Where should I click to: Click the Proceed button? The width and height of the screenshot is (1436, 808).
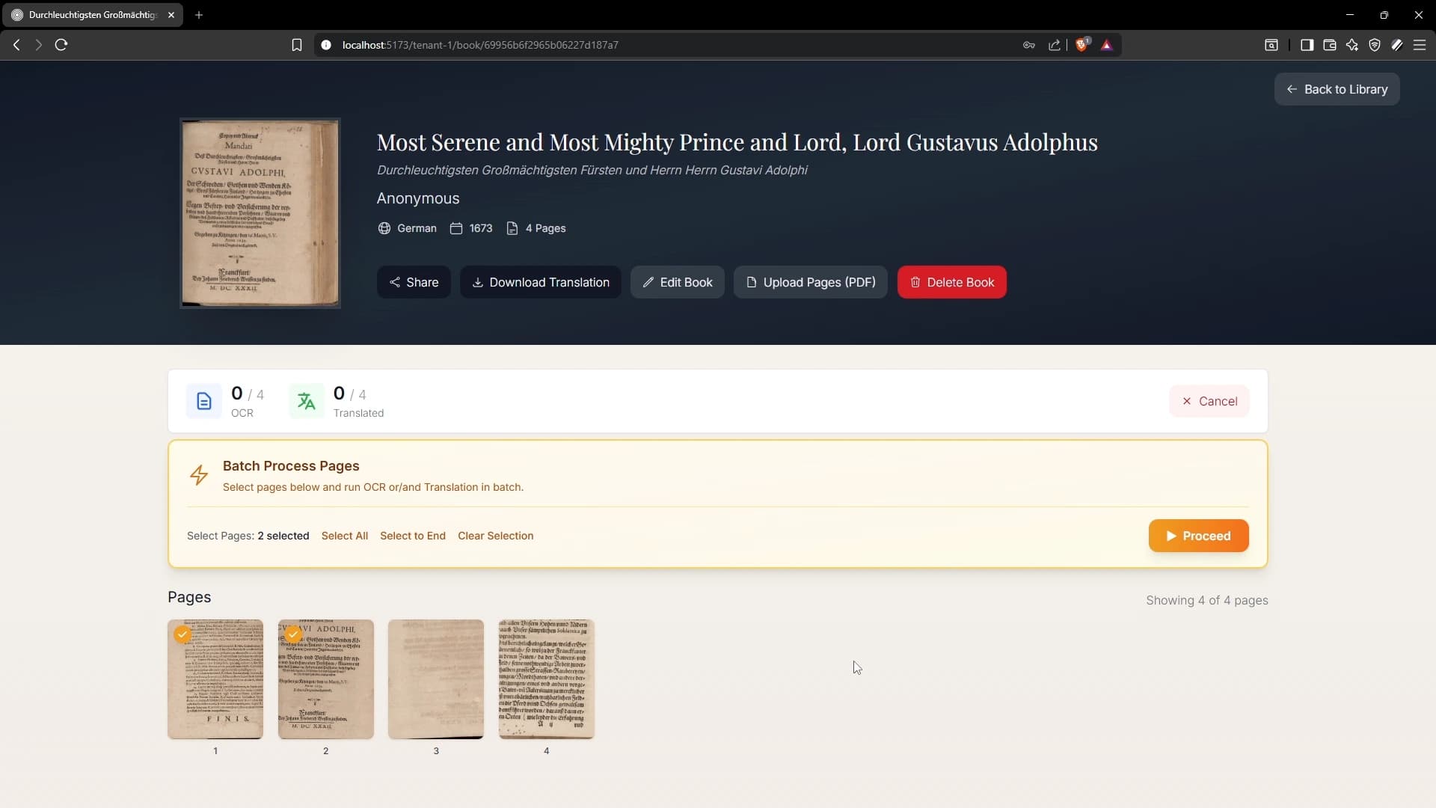coord(1198,536)
